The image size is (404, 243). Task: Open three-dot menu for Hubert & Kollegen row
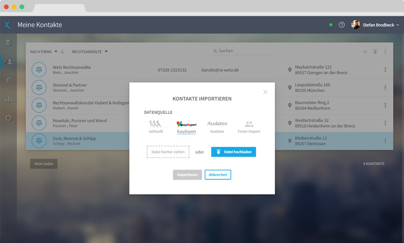(385, 105)
